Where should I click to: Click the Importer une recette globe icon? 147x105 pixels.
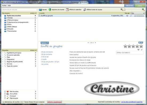click(50, 10)
